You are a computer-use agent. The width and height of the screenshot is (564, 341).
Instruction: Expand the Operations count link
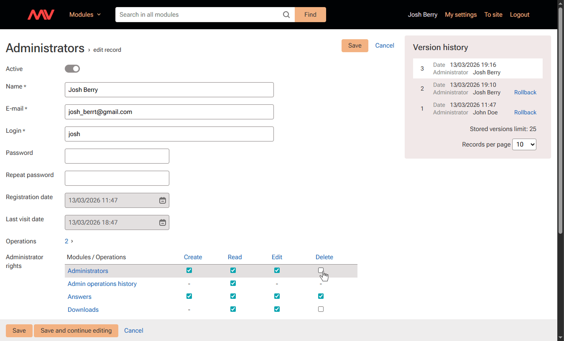[x=69, y=241]
